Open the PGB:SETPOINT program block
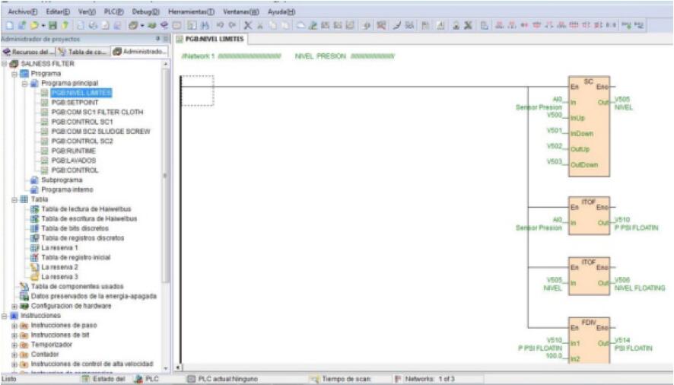Viewport: 674px width, 385px height. click(75, 102)
